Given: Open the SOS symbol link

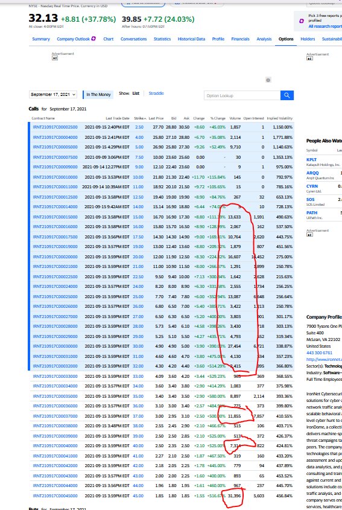Looking at the screenshot, I should click(311, 199).
